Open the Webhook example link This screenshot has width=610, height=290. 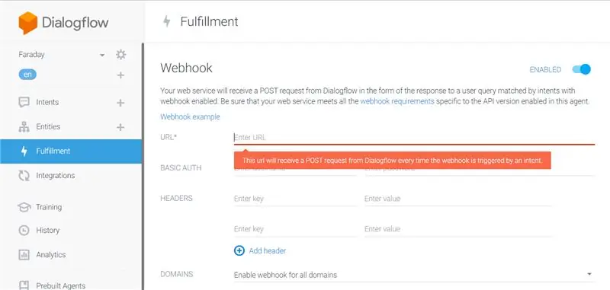[190, 116]
